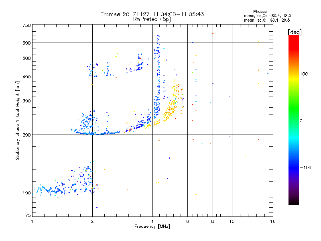The image size is (321, 241).
Task: Click the 1 MHz frequency tick label
Action: tap(32, 222)
